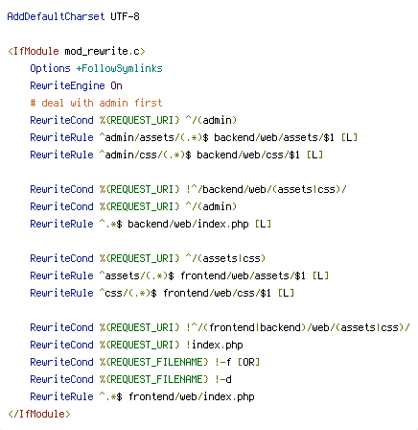Image resolution: width=418 pixels, height=430 pixels.
Task: Click frontend/web/index.php rewrite target
Action: [x=192, y=396]
